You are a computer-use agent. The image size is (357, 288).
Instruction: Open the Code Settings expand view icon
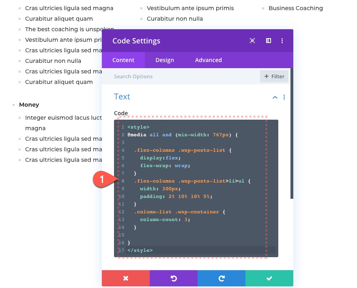click(252, 41)
